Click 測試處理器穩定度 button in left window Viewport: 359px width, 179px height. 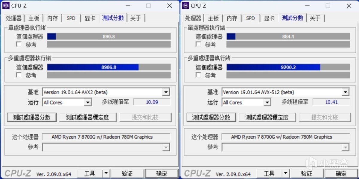[x=87, y=117]
